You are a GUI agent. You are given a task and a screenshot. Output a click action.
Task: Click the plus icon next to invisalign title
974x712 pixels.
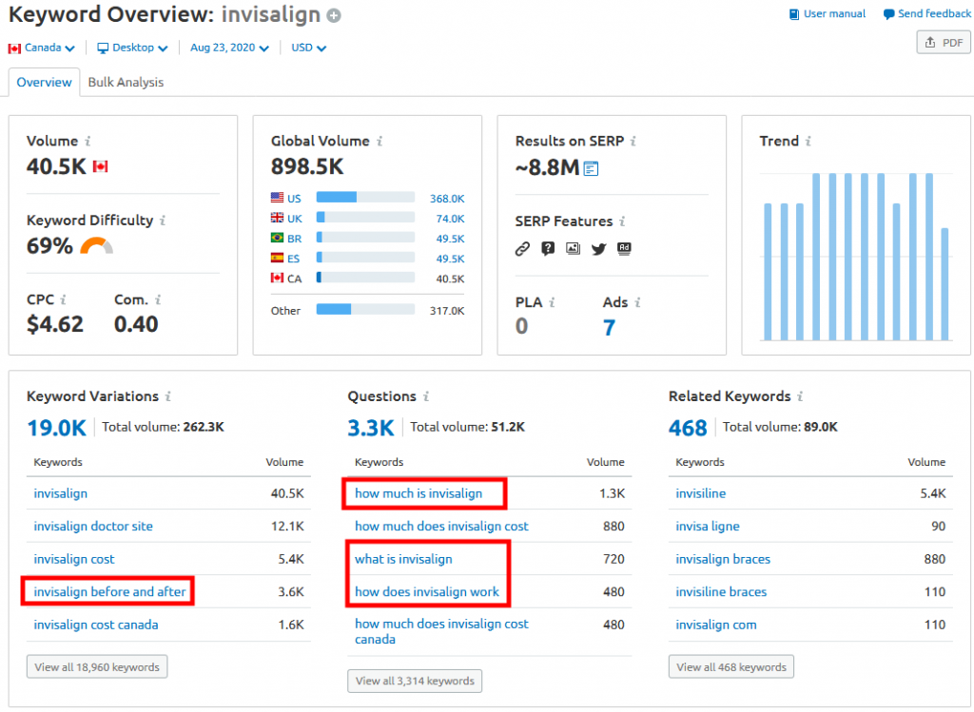334,15
